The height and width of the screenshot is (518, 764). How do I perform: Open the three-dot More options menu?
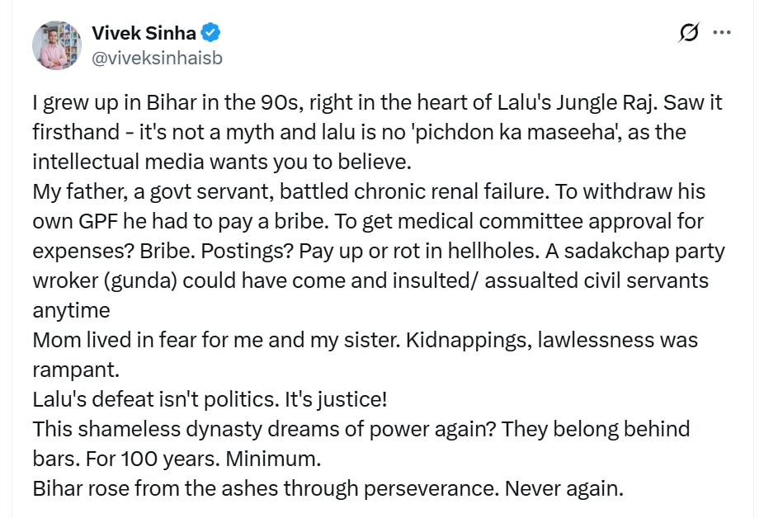pos(722,34)
